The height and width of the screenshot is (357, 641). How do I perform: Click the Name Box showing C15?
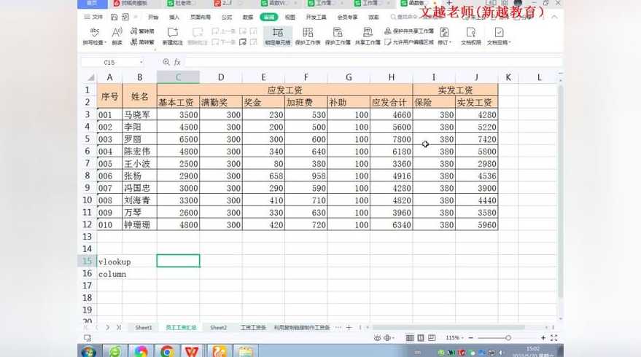coord(109,62)
